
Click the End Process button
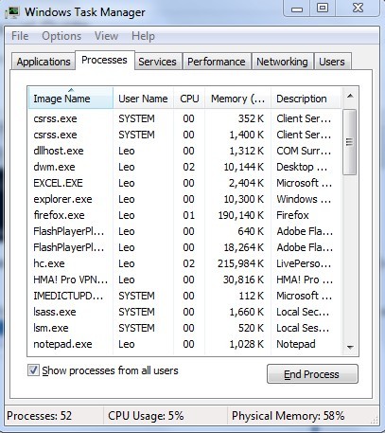click(x=312, y=374)
